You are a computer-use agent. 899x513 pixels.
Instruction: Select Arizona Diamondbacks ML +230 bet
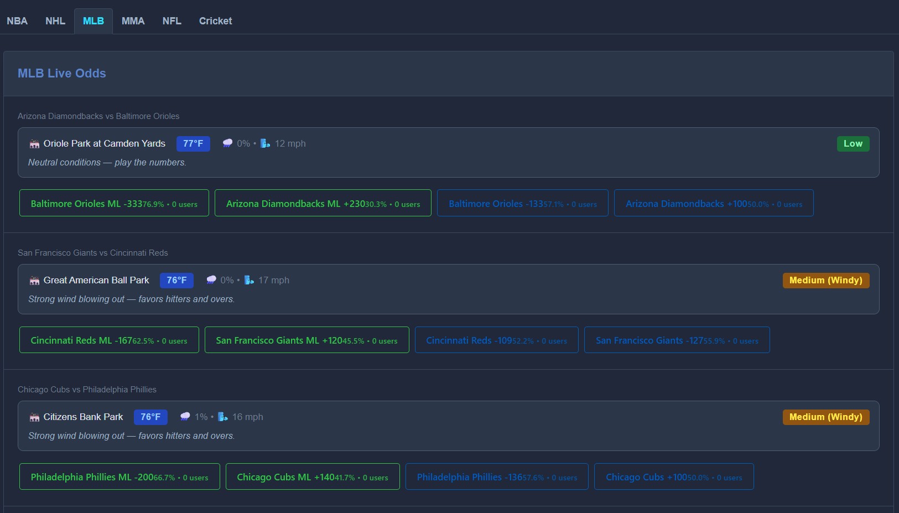coord(323,203)
